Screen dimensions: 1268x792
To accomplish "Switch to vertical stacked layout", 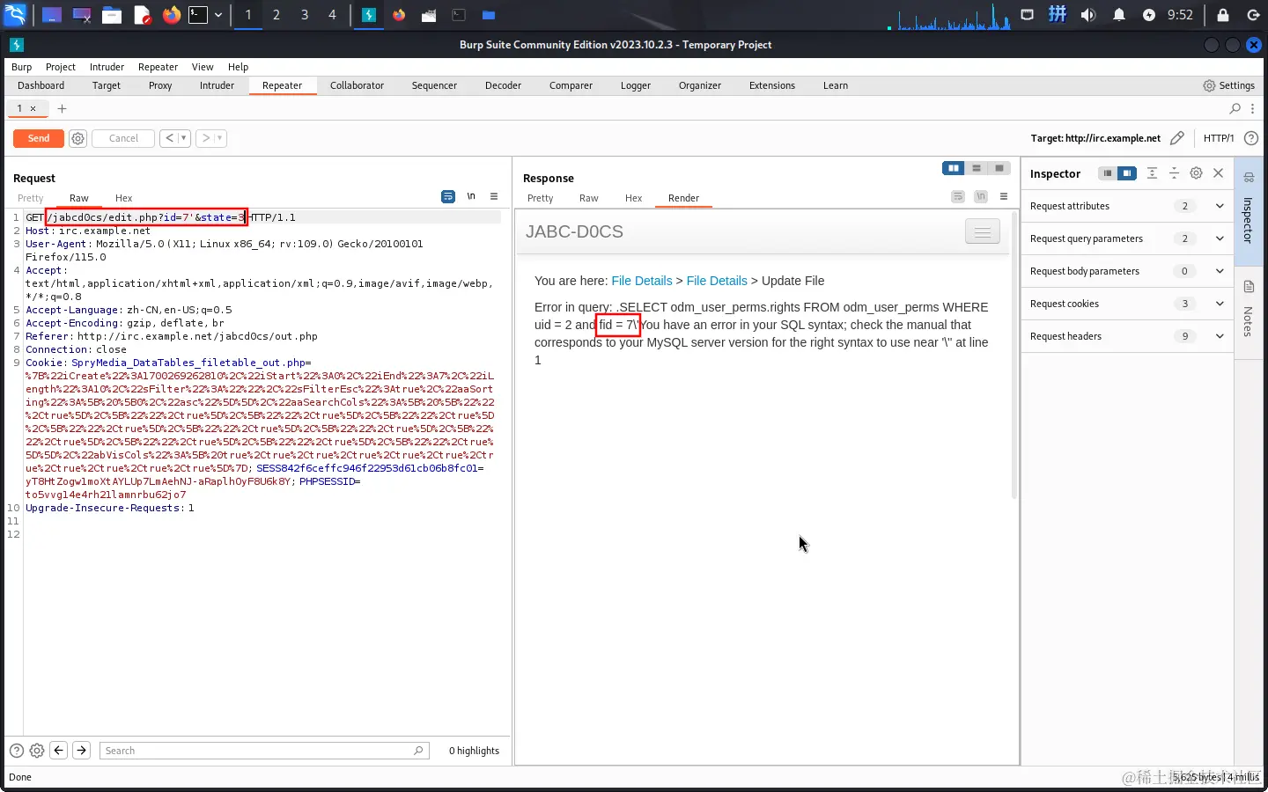I will pyautogui.click(x=977, y=168).
